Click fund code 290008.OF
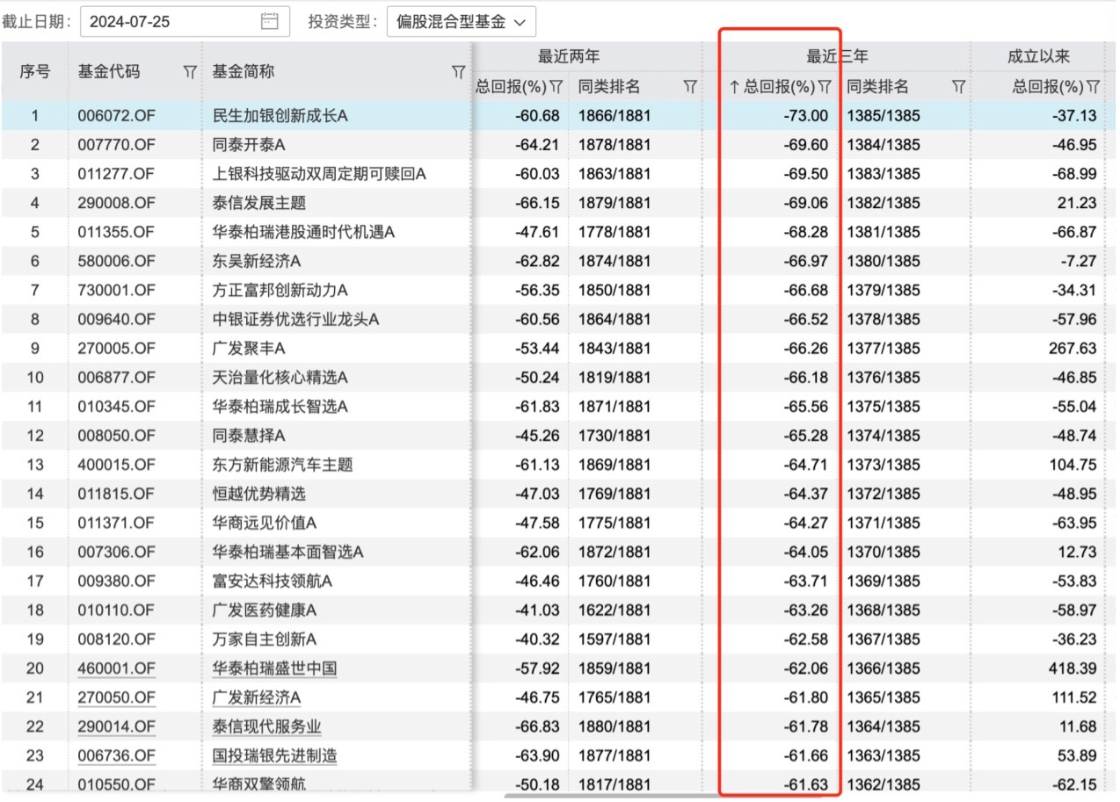 117,203
